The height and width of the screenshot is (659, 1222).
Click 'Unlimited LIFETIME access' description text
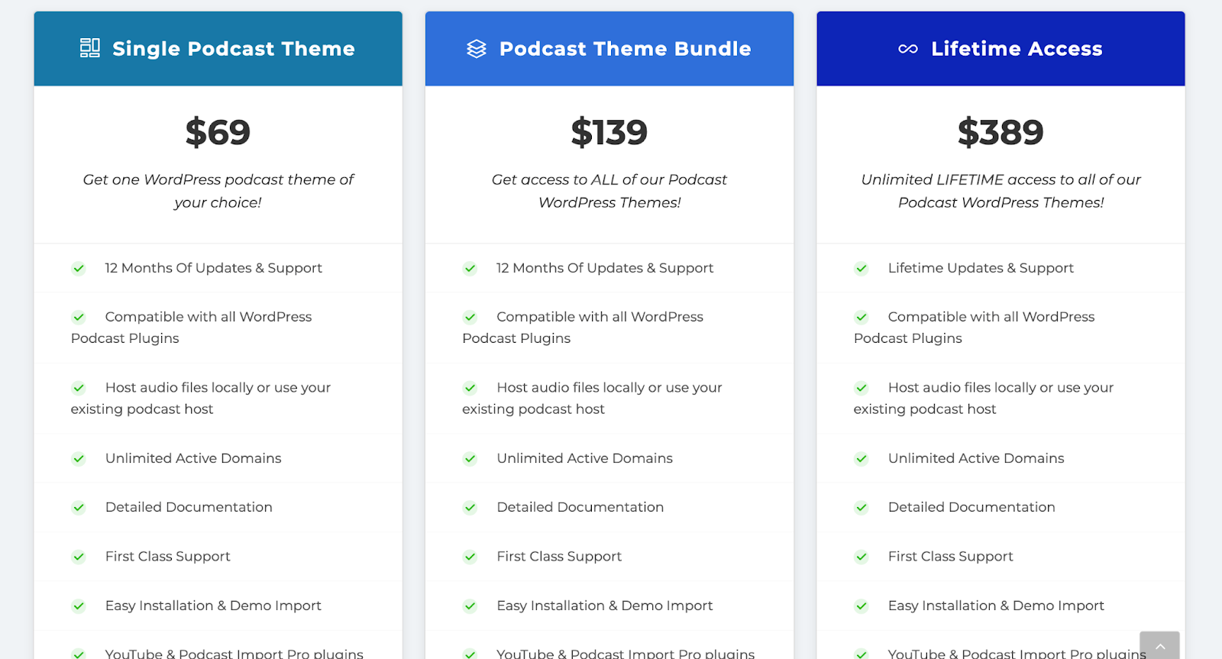click(1001, 191)
